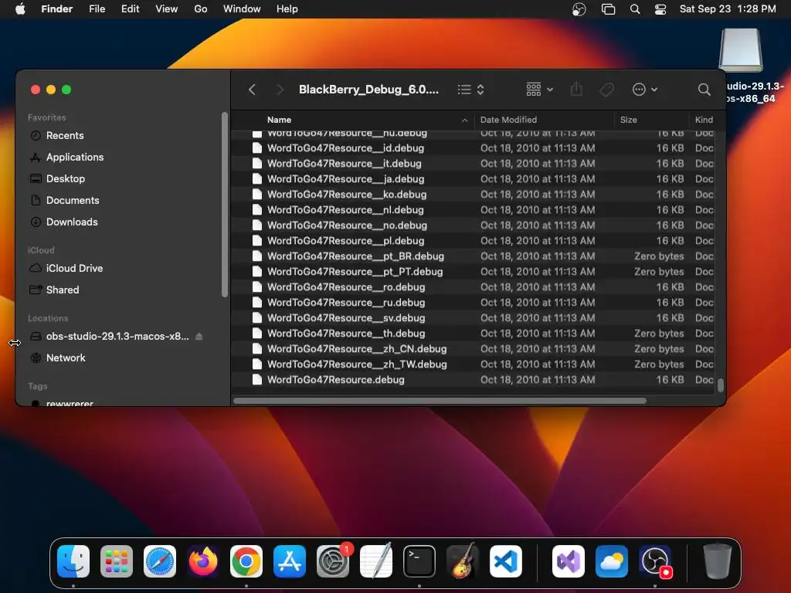The width and height of the screenshot is (791, 593).
Task: Click the Edit Tags toolbar icon
Action: 607,90
